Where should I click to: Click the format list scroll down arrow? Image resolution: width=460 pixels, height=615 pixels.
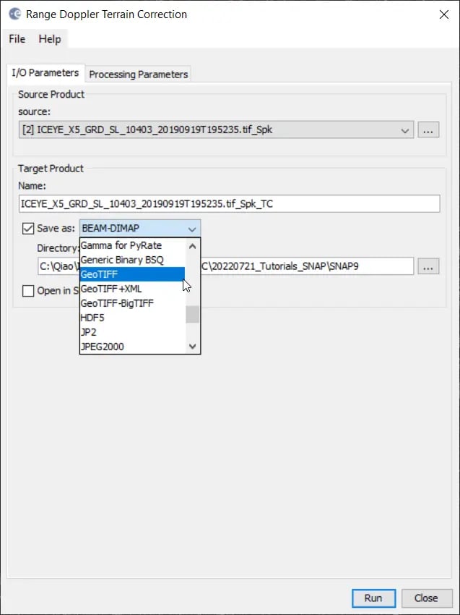point(192,347)
